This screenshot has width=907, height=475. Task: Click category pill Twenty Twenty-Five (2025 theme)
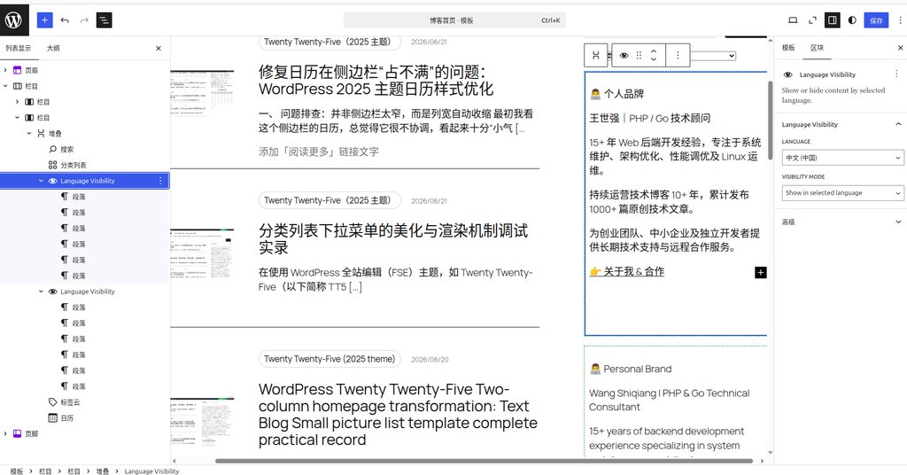[x=329, y=359]
